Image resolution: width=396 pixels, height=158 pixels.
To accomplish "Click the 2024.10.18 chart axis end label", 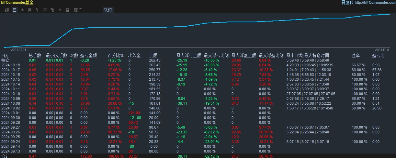I will 383,50.
